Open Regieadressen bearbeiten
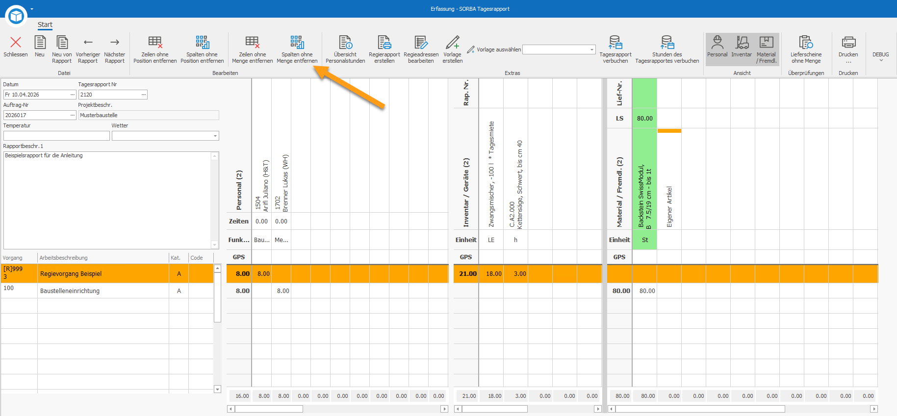This screenshot has height=416, width=897. pyautogui.click(x=421, y=49)
